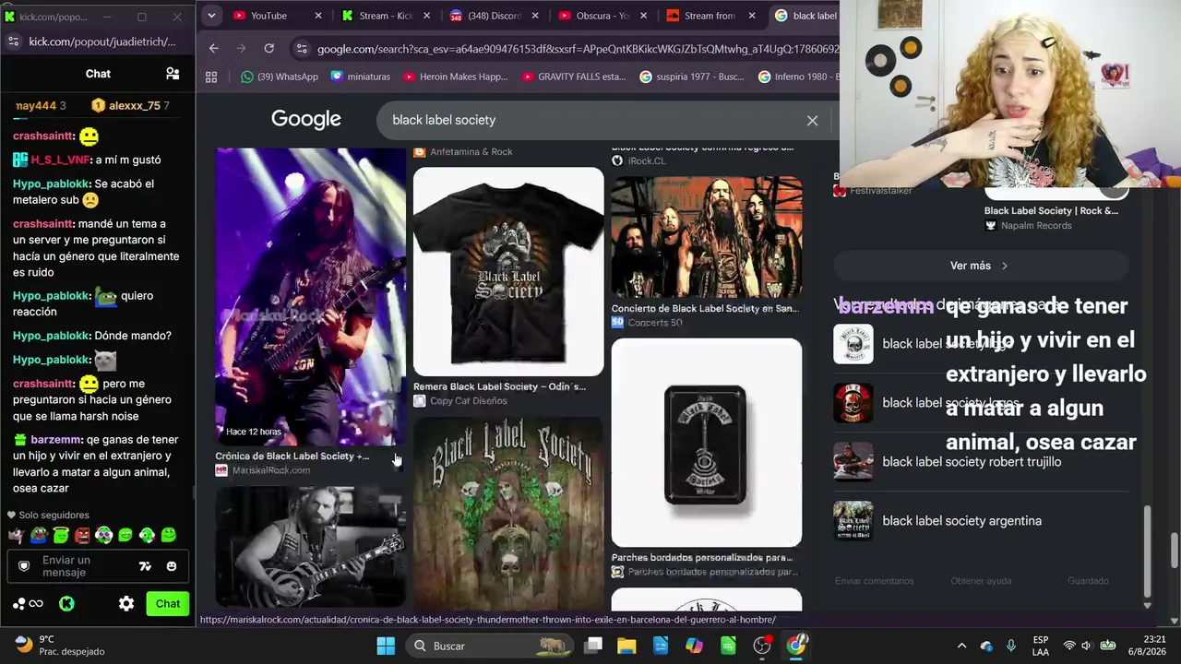1181x664 pixels.
Task: Open the 'miniaturas' bookmark
Action: point(361,77)
